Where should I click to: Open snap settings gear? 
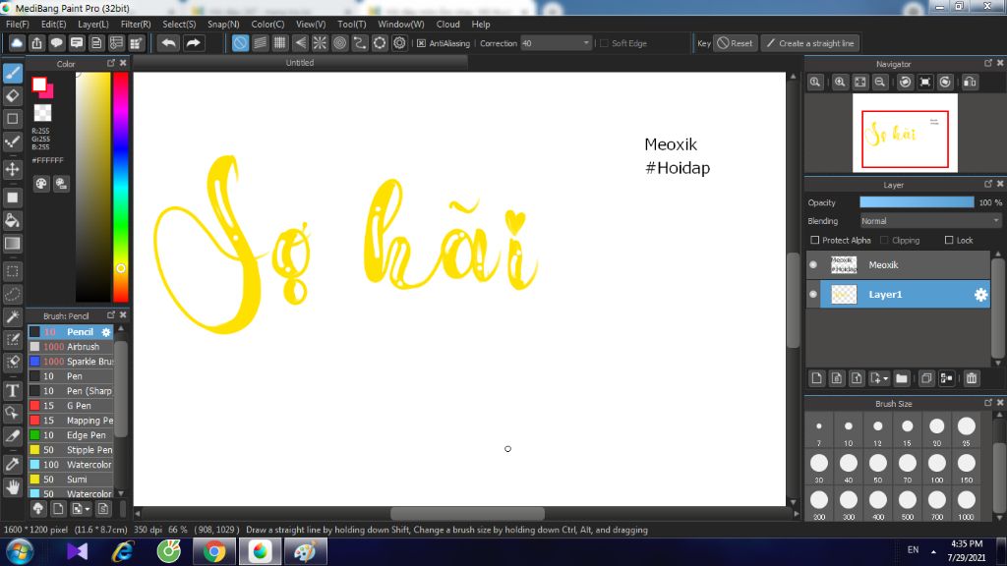pyautogui.click(x=399, y=43)
